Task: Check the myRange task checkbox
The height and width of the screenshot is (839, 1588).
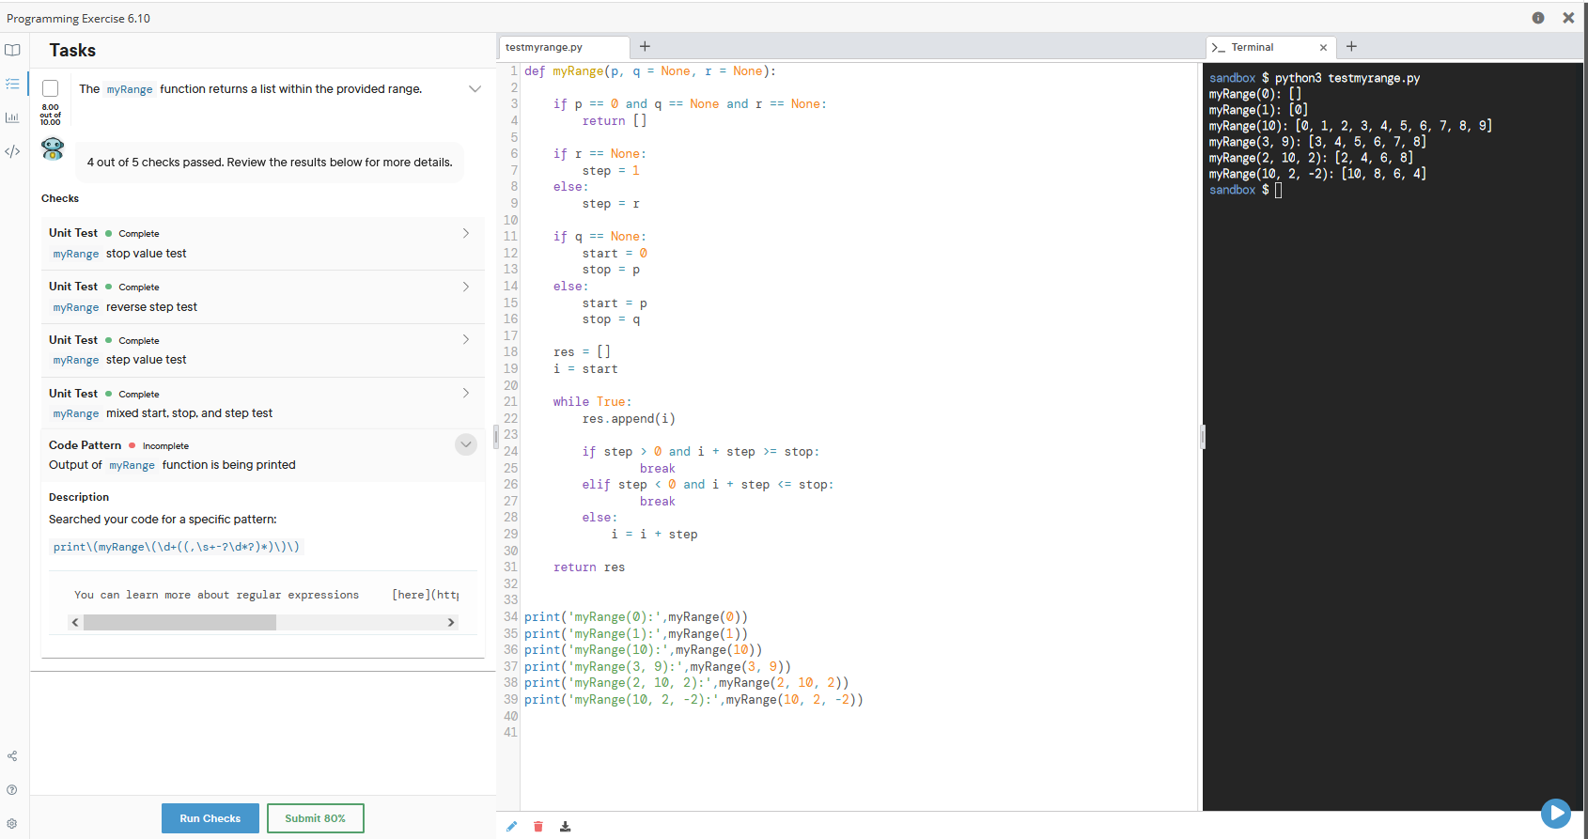Action: (x=51, y=88)
